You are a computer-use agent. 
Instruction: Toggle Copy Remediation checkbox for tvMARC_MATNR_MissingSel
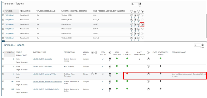[x=139, y=59]
